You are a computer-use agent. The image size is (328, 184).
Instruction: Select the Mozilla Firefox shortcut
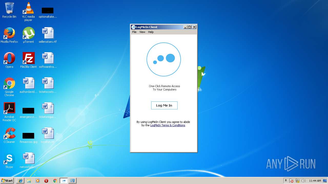[9, 35]
